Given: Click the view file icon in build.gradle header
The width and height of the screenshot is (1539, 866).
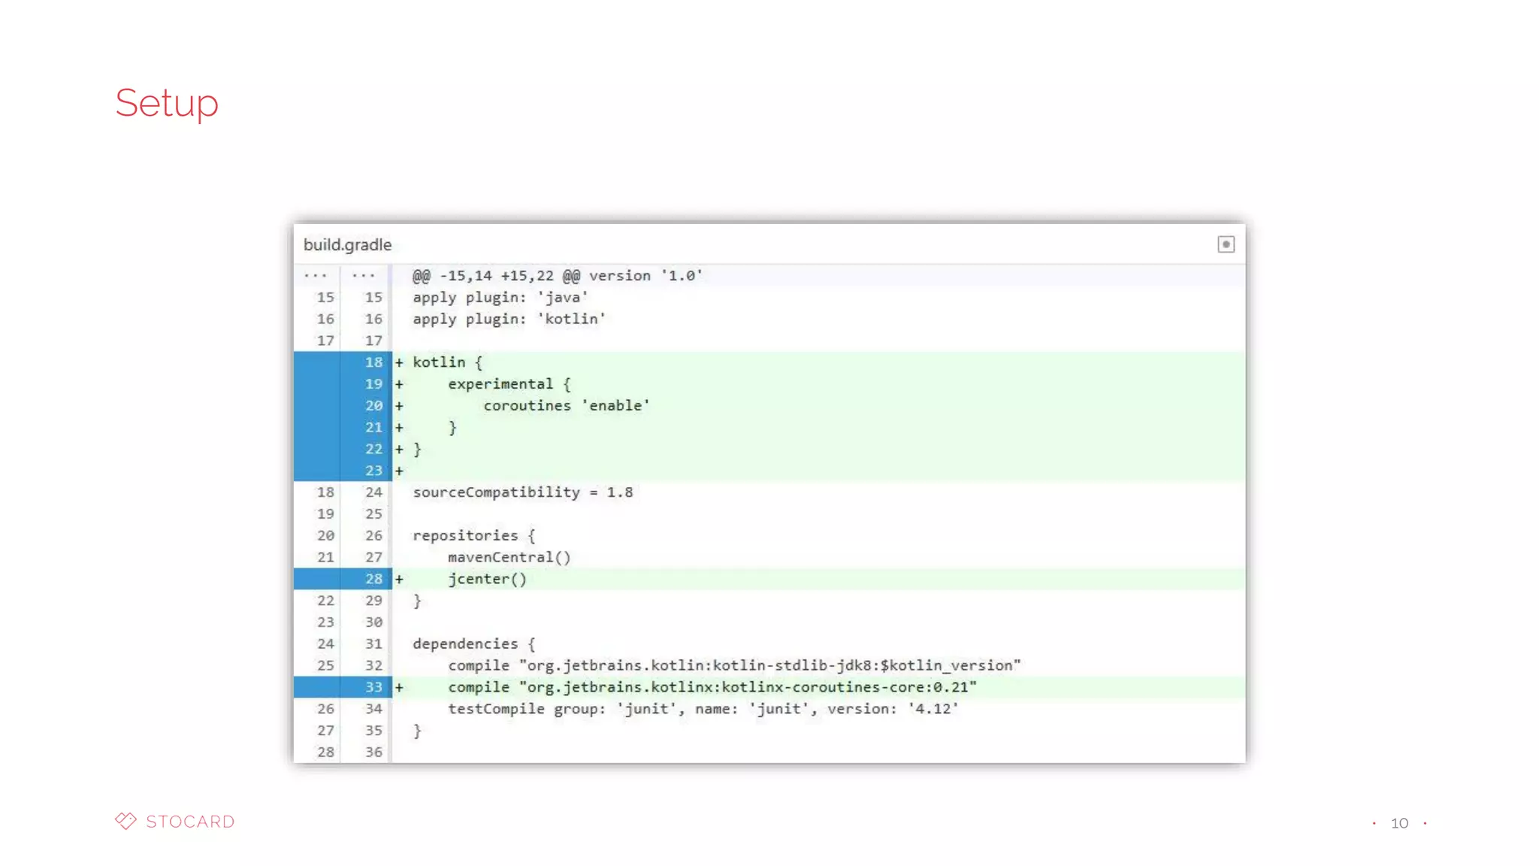Looking at the screenshot, I should tap(1226, 244).
